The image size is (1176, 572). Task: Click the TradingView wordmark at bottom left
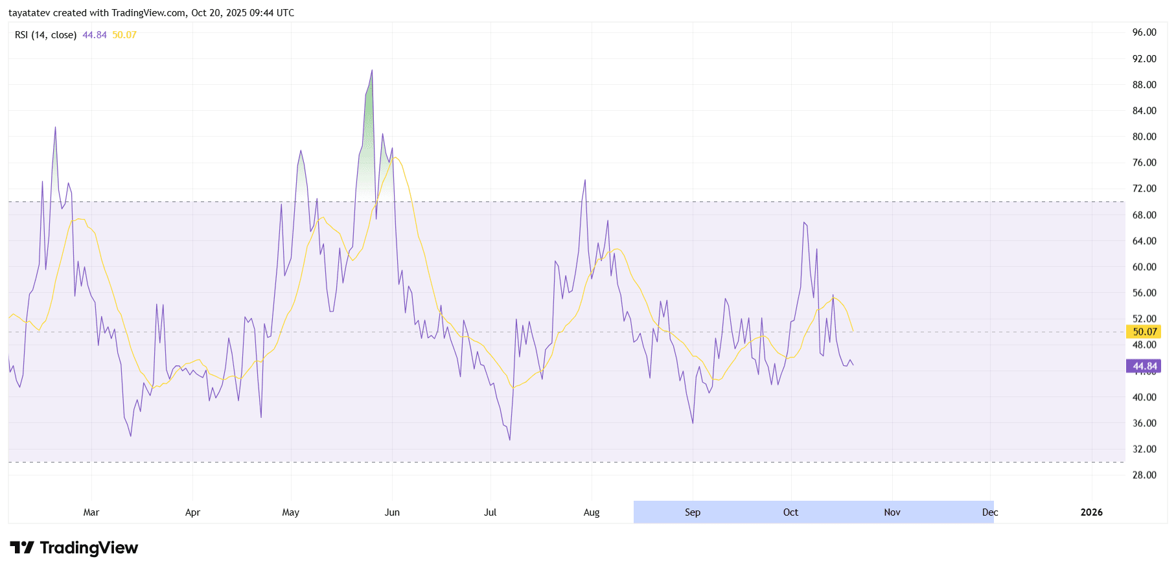pyautogui.click(x=89, y=548)
